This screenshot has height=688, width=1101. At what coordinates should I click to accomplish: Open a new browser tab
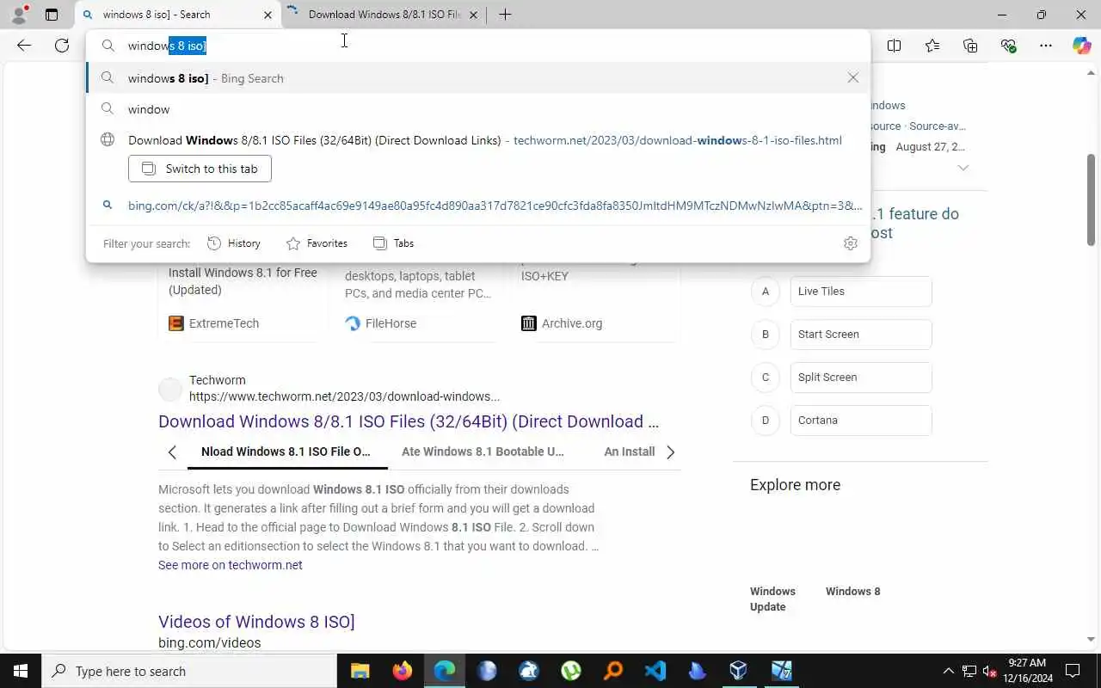pos(505,15)
